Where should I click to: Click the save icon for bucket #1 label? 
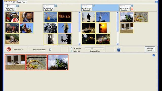(x=17, y=6)
